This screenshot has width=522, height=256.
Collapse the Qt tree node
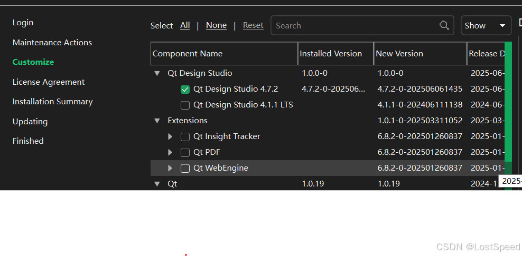coord(157,184)
